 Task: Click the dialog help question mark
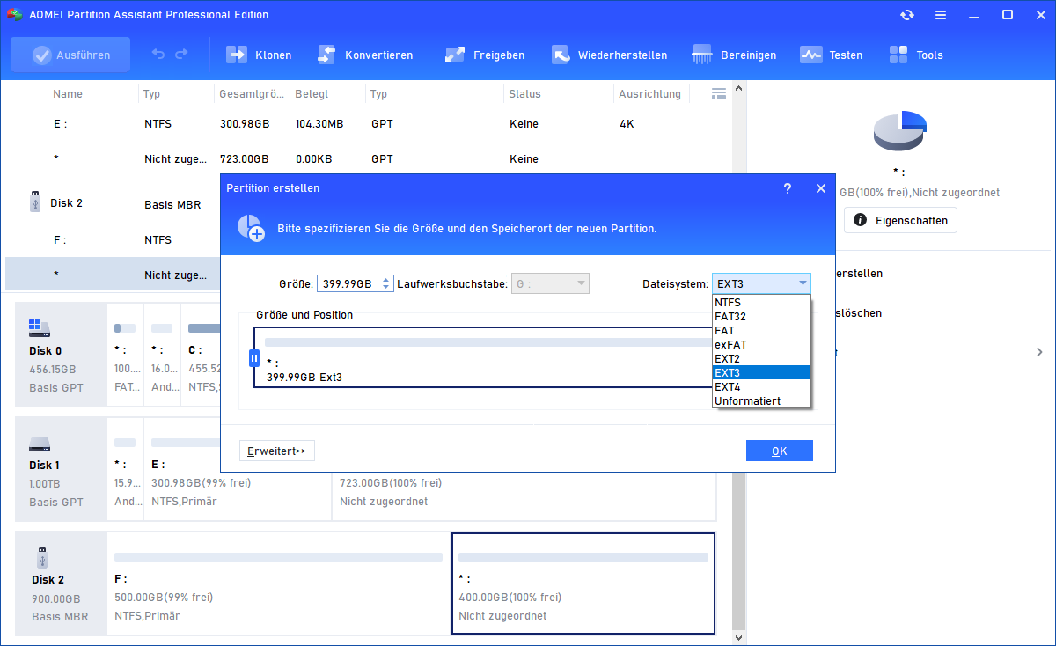pos(786,188)
